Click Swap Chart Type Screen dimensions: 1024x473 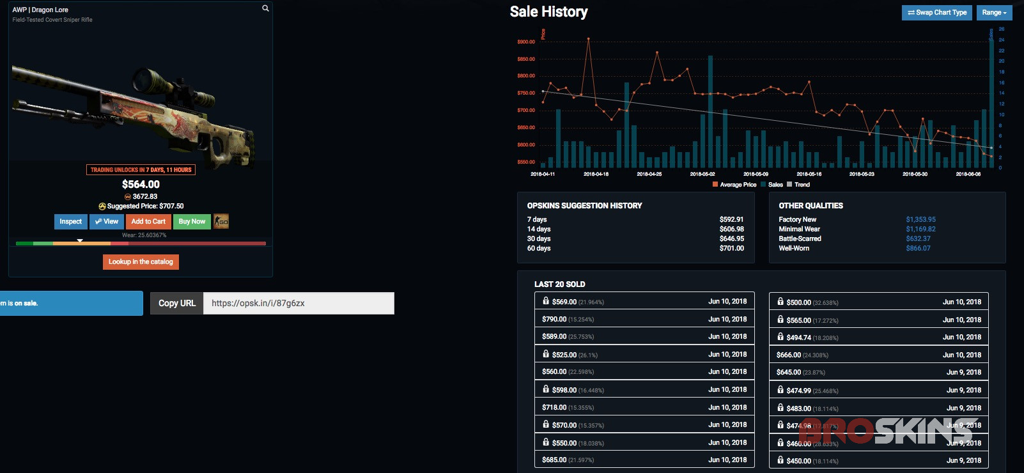937,12
